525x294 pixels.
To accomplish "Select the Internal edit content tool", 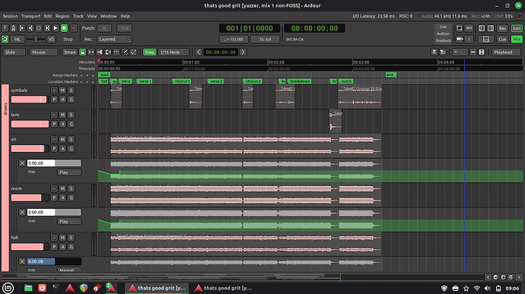I will (133, 52).
